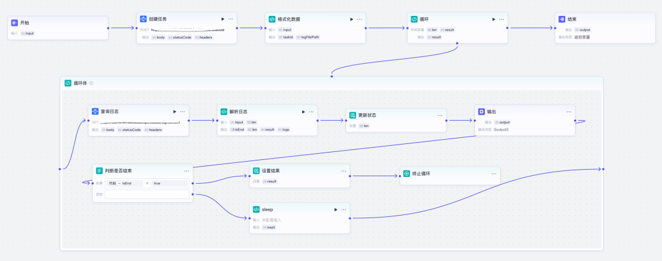Select the 判断是否结束 node title

click(118, 170)
